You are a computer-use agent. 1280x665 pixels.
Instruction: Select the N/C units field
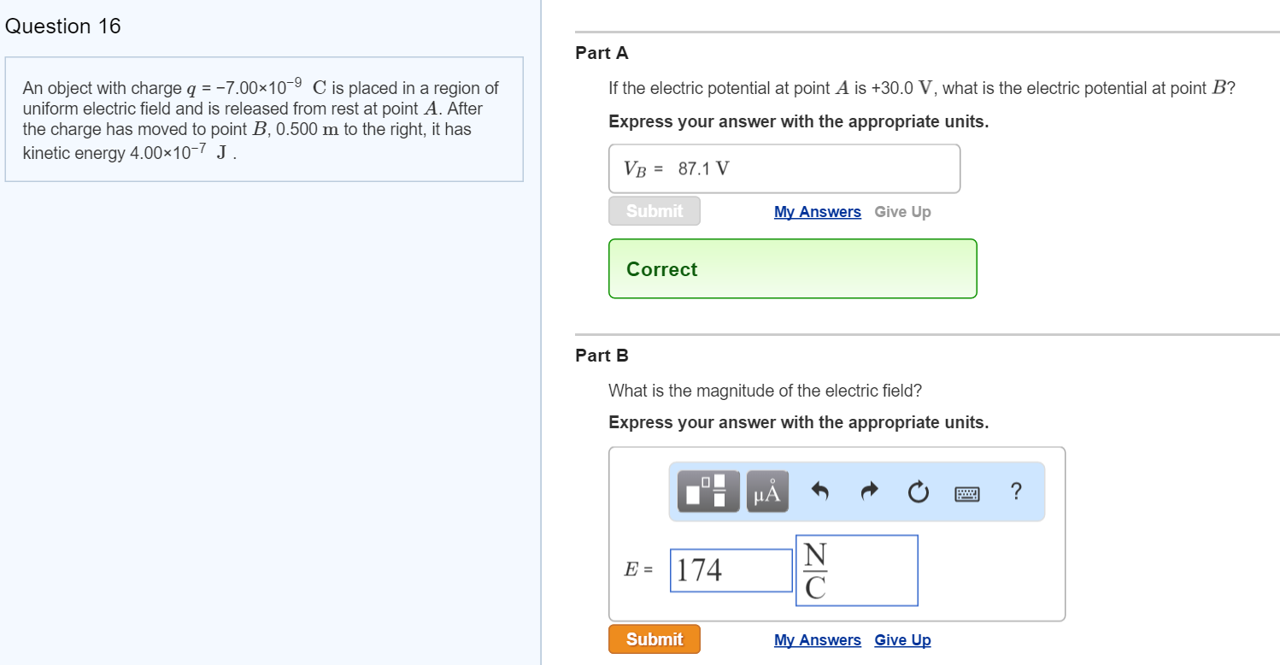point(856,569)
